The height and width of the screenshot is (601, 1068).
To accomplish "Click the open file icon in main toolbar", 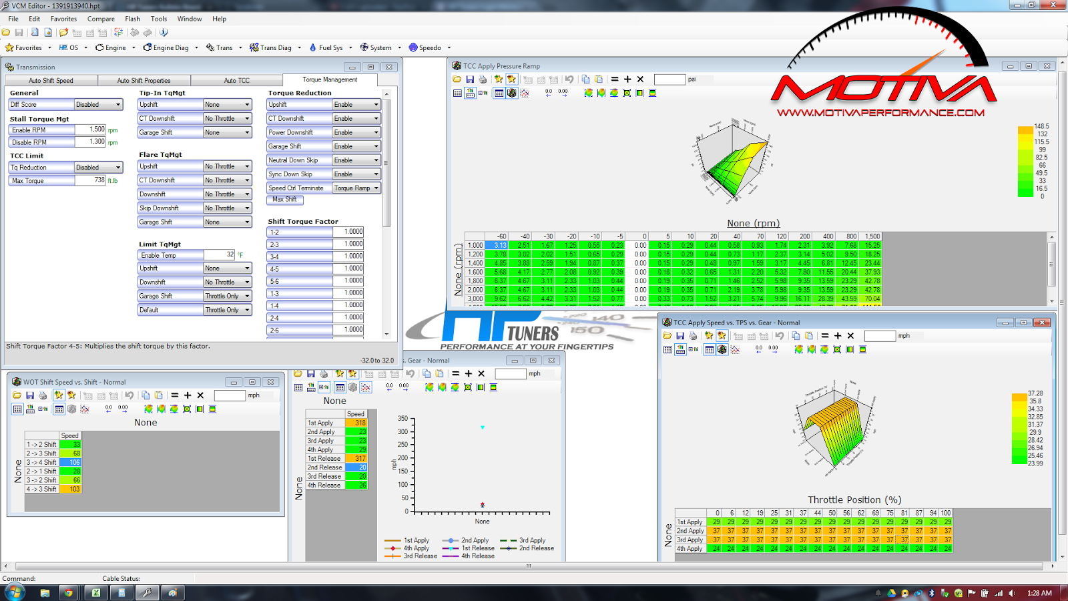I will click(6, 32).
